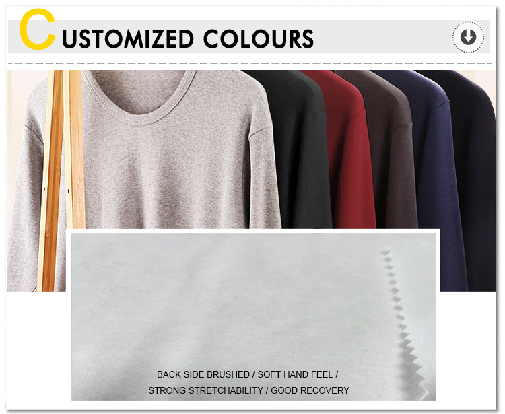Click the Strong Stretchability text
Image resolution: width=505 pixels, height=414 pixels.
tap(205, 390)
